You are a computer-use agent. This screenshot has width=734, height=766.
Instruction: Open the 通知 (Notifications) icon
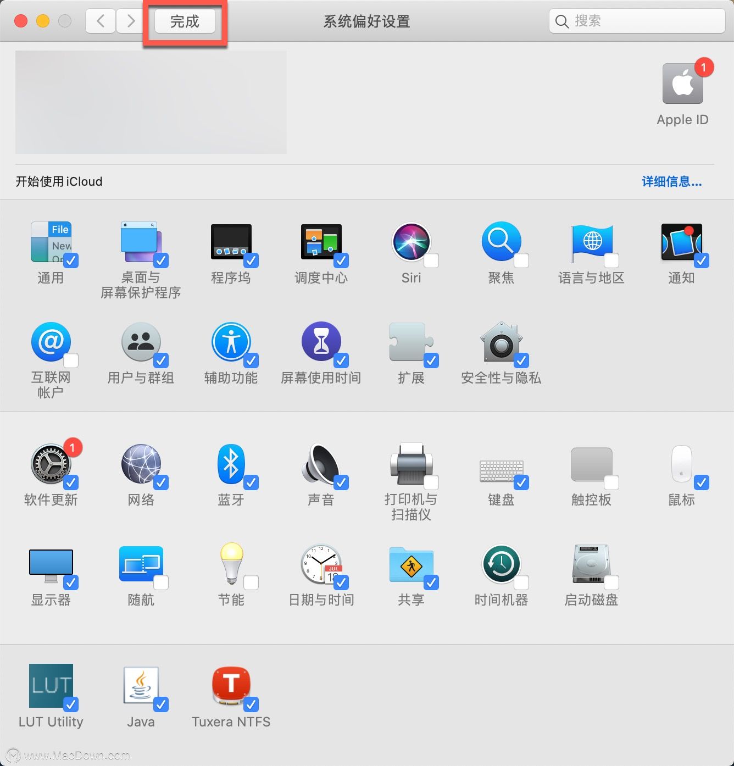[x=681, y=242]
